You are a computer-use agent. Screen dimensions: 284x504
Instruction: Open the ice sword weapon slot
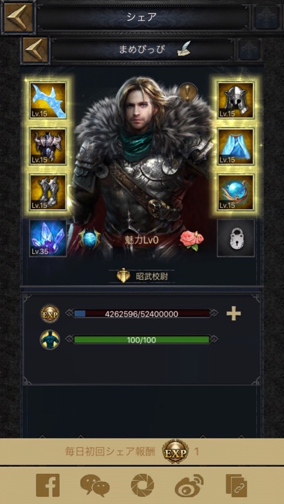(x=48, y=100)
